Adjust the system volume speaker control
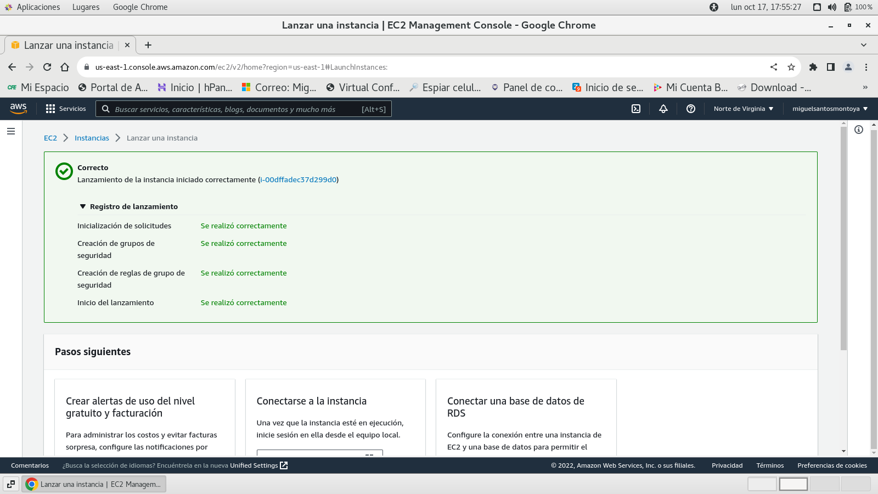 pos(832,7)
